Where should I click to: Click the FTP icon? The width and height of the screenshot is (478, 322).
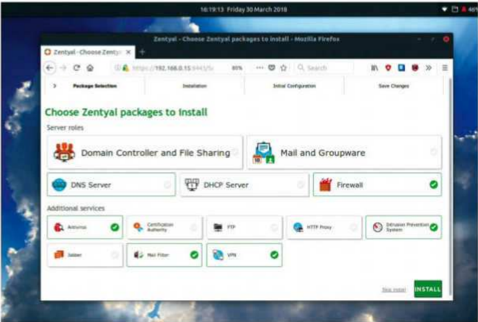(218, 227)
